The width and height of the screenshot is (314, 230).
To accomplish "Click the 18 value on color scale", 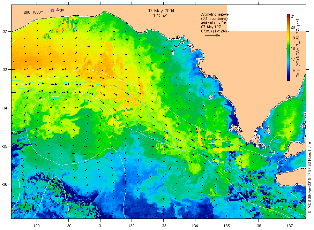I will click(x=293, y=48).
